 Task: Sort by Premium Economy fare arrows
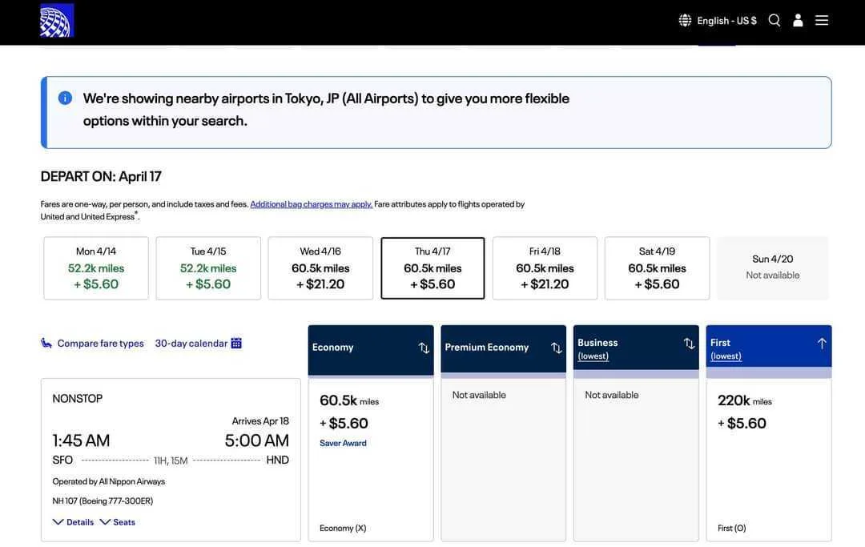(557, 348)
